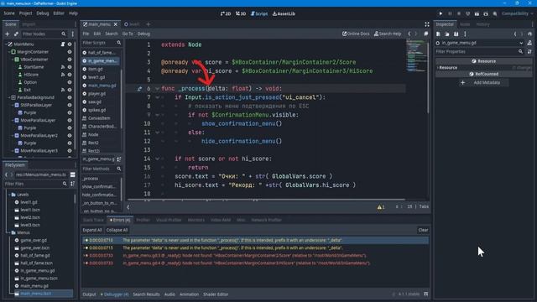Click the Clear button in Errors panel
The width and height of the screenshot is (537, 302).
423,230
